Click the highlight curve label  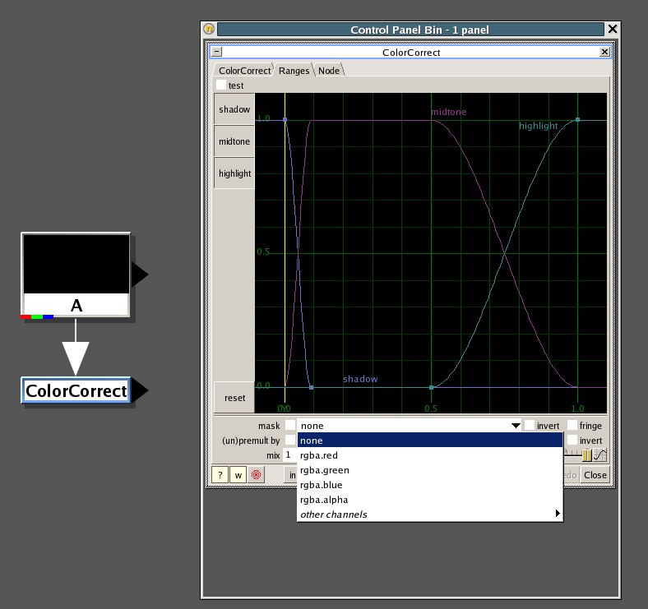(538, 126)
